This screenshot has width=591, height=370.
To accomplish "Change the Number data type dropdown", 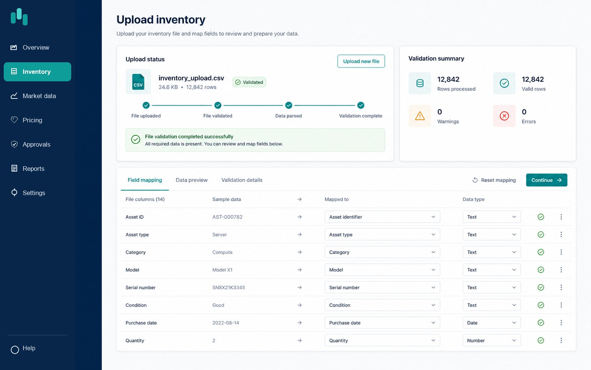I will [492, 341].
